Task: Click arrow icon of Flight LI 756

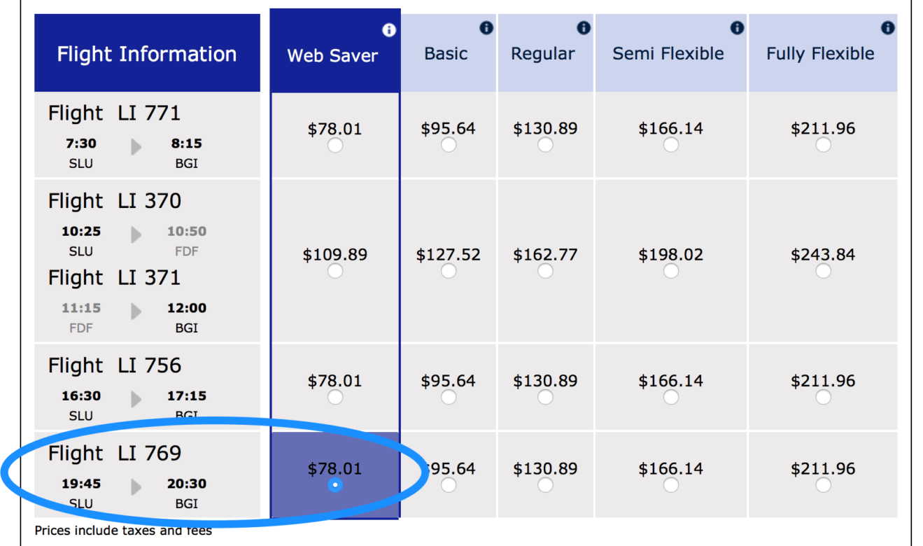Action: point(136,399)
